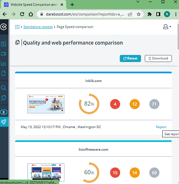The width and height of the screenshot is (179, 184).
Task: Click the copy icon beside page title
Action: click(x=18, y=42)
